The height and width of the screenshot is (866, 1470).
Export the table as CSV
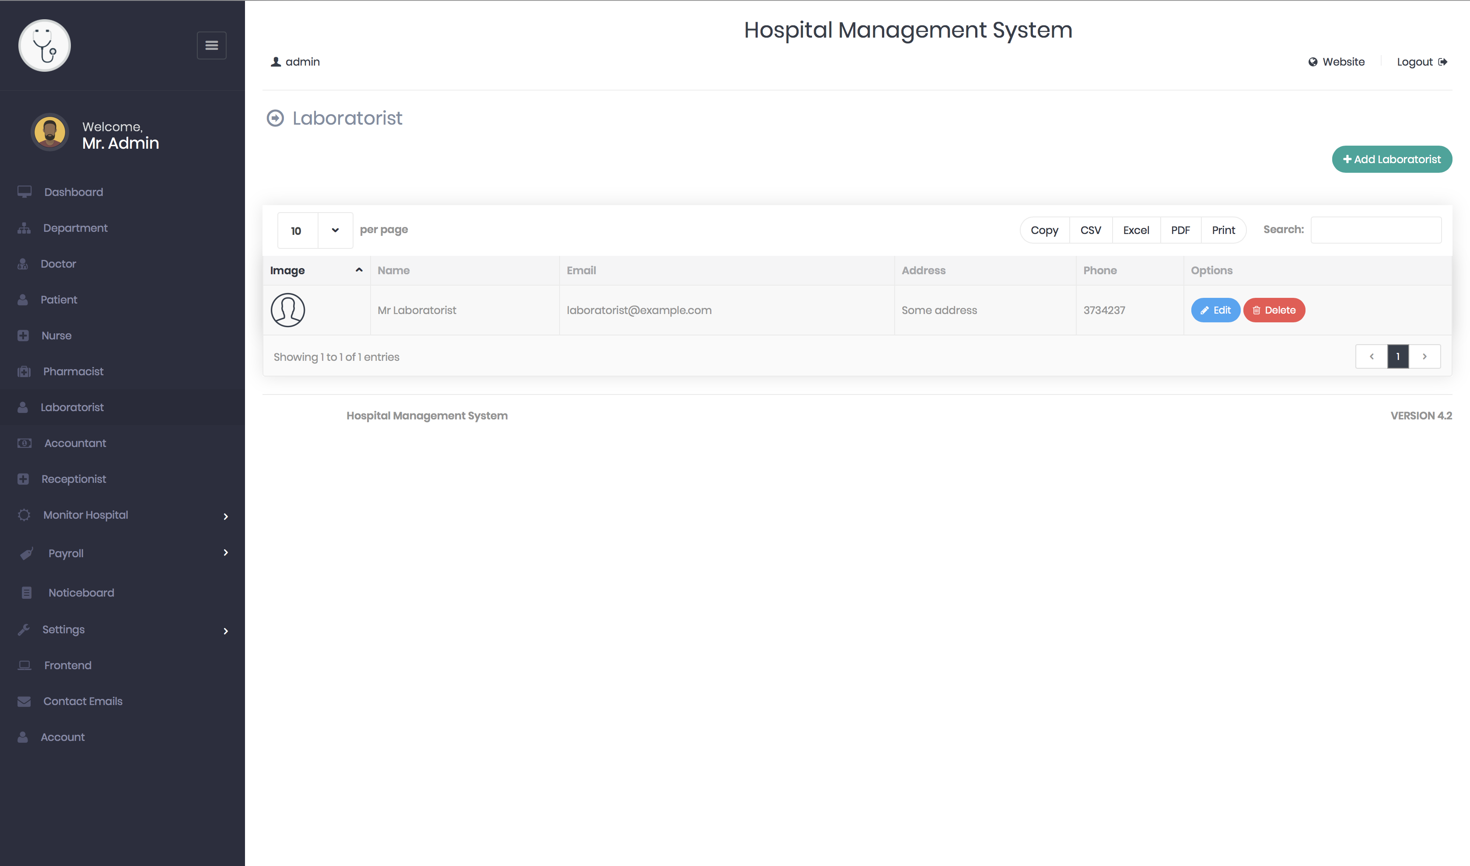pyautogui.click(x=1091, y=230)
